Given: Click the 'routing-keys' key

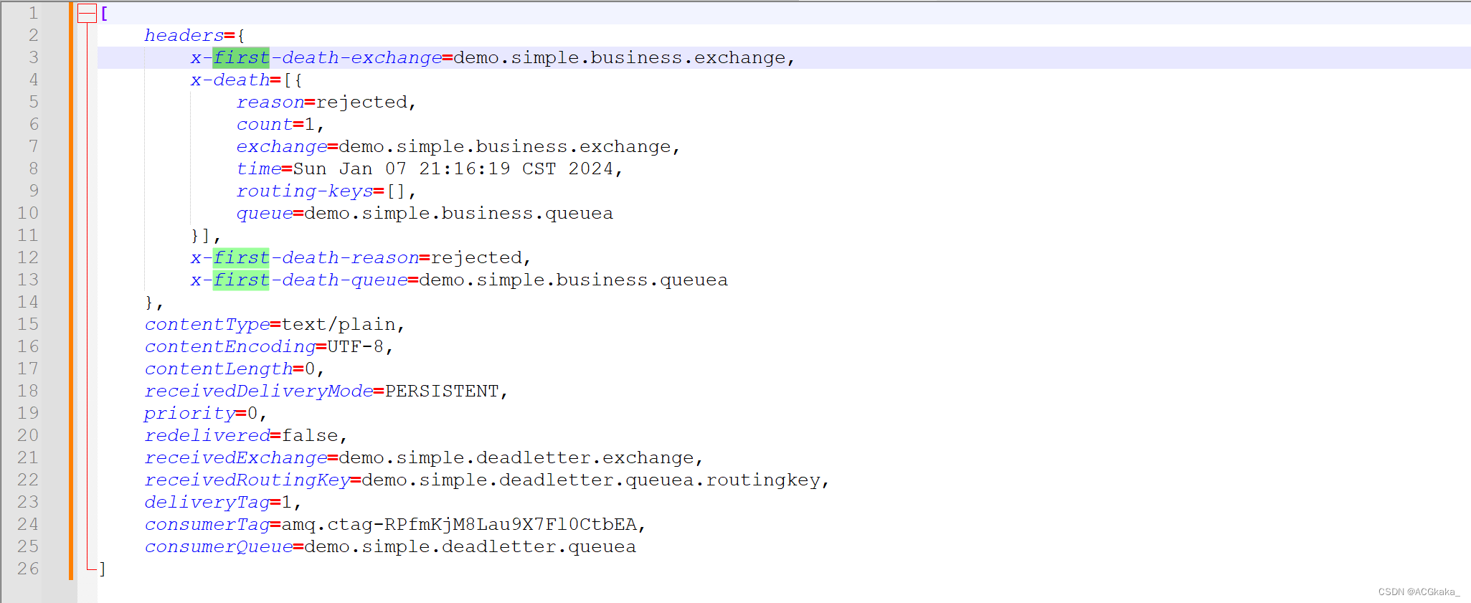Looking at the screenshot, I should click(305, 191).
